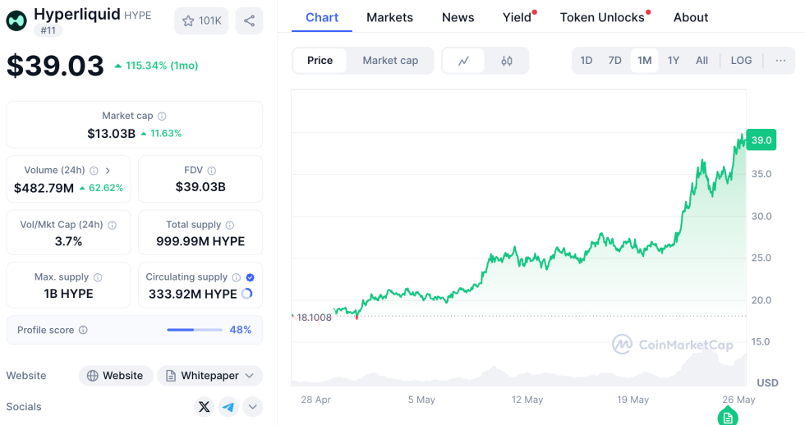The image size is (805, 425).
Task: Expand more socials chevron
Action: coord(252,407)
